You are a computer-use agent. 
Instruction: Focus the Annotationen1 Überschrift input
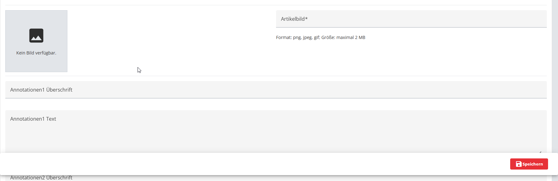tap(276, 90)
